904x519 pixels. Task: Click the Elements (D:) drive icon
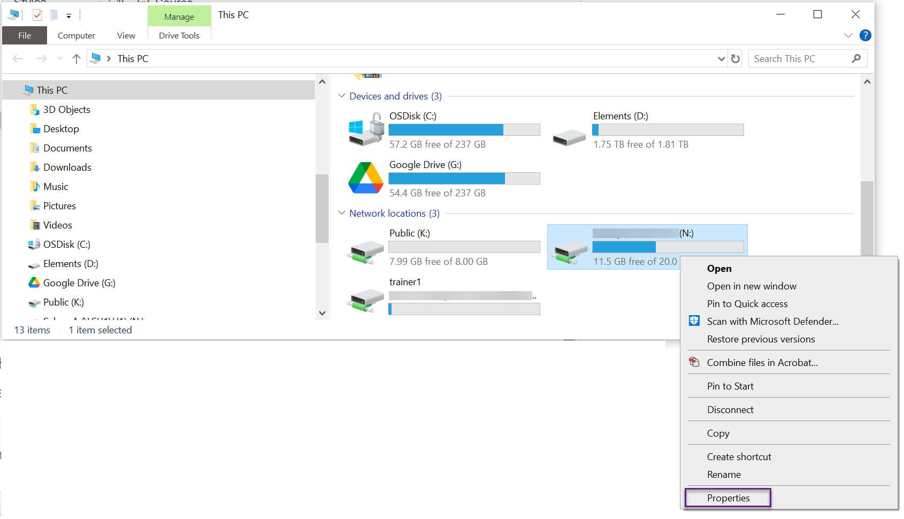coord(569,138)
